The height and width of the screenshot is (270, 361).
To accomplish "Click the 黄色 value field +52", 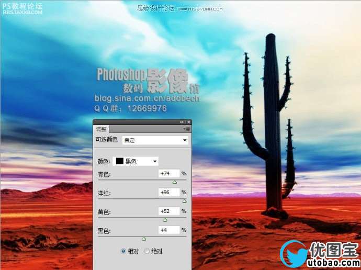I will (x=169, y=211).
